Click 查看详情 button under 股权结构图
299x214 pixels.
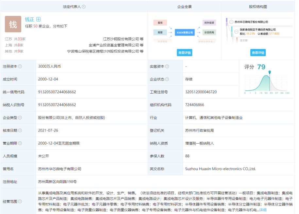click(258, 53)
